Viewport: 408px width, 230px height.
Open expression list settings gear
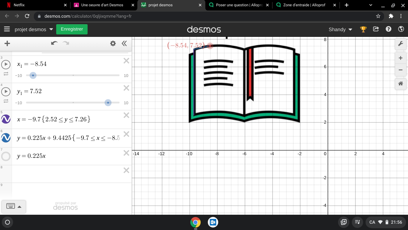113,43
